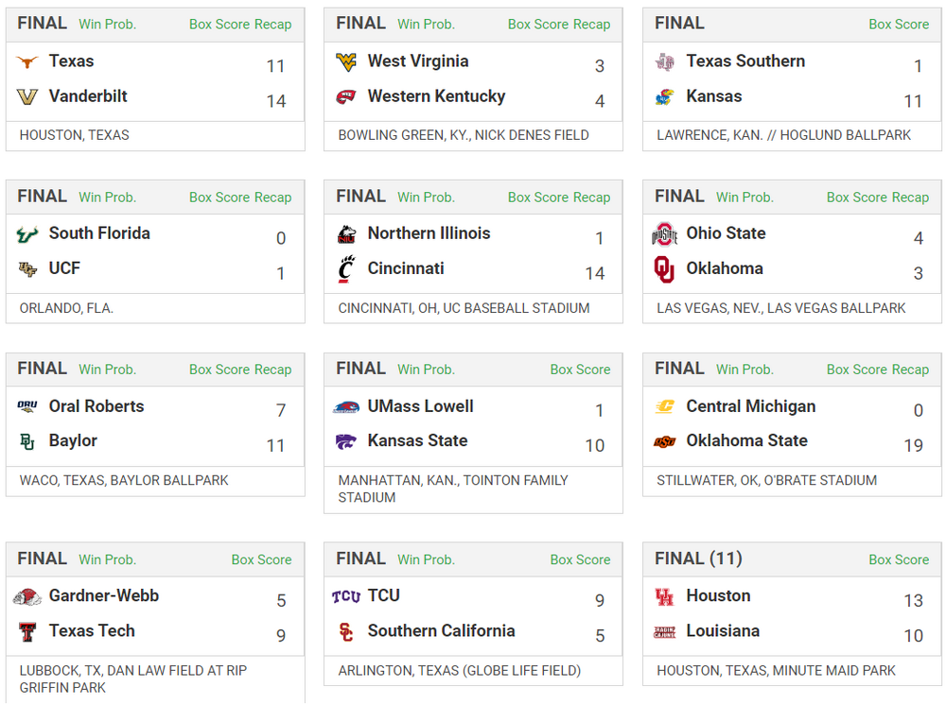This screenshot has height=705, width=946.
Task: Click the Vanderbilt team logo
Action: point(27,96)
